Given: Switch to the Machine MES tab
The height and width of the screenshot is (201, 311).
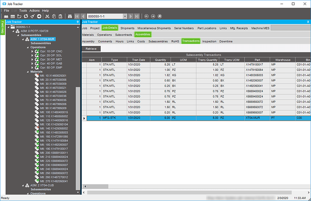Looking at the screenshot, I should (260, 28).
